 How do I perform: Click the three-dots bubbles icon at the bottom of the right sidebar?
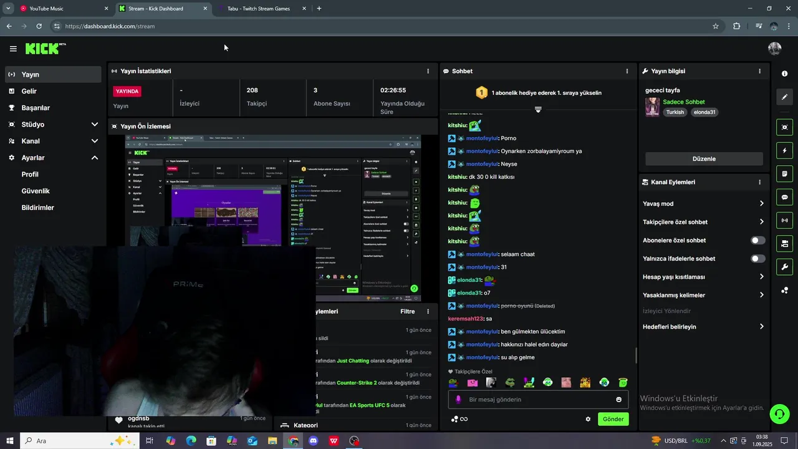tap(784, 290)
